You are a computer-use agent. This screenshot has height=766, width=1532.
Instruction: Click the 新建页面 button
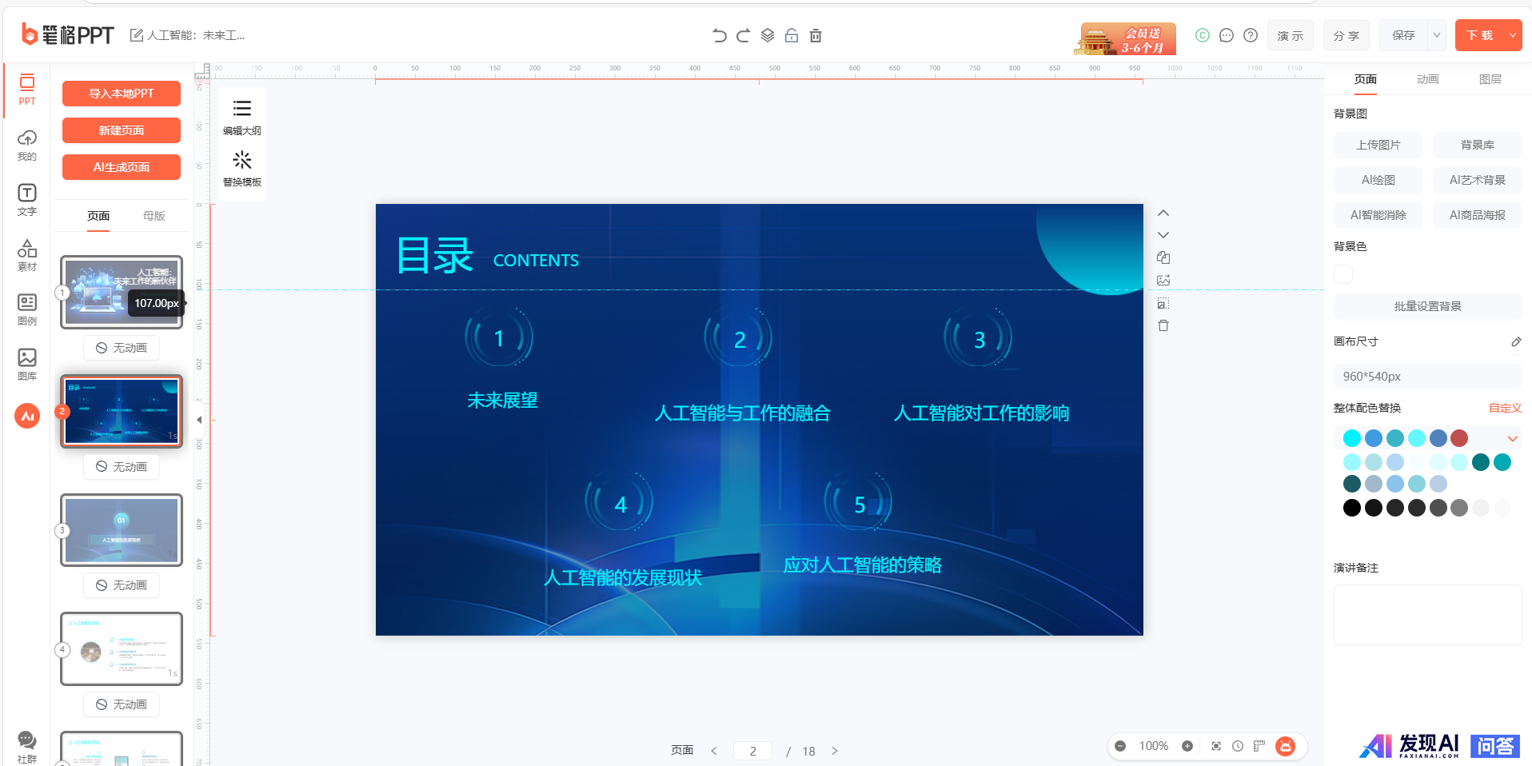[122, 130]
